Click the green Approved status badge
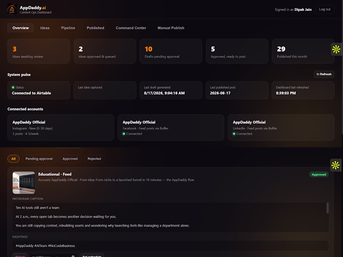343x257 pixels. pos(319,174)
